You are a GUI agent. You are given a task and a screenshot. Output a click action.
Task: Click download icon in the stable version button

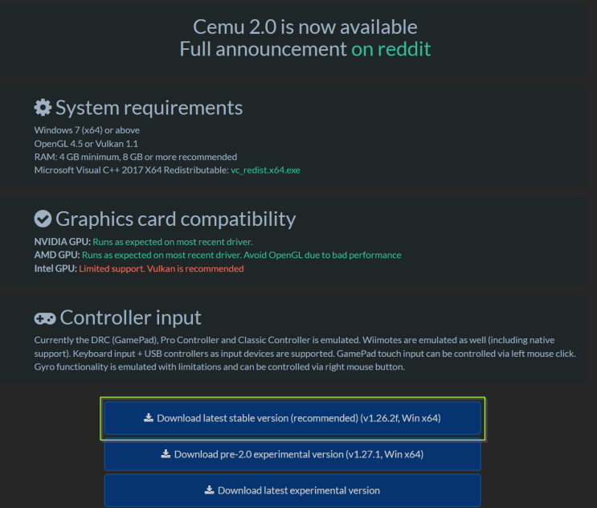[x=148, y=418]
